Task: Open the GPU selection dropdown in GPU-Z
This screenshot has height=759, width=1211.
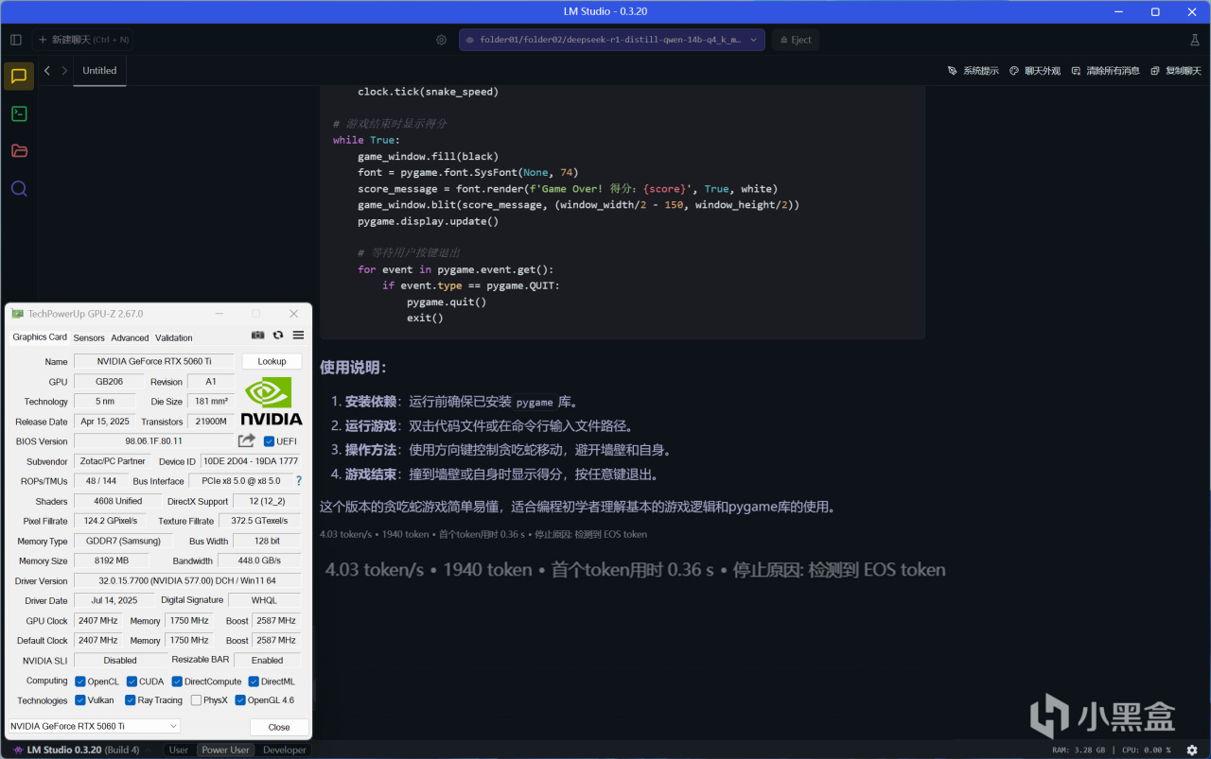Action: pos(94,726)
